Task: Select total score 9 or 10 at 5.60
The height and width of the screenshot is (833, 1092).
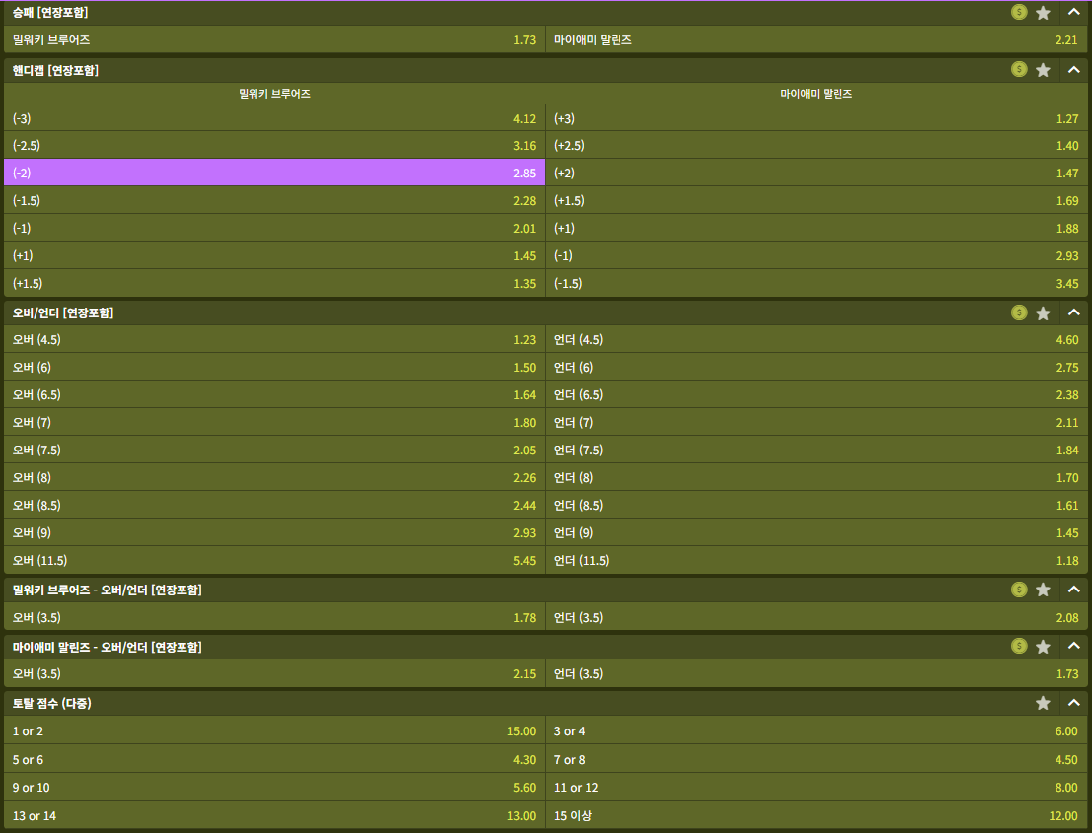Action: coord(274,787)
